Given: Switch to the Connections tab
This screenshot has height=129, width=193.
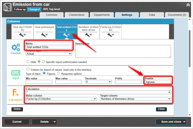Looking at the screenshot, I should 77,15.
